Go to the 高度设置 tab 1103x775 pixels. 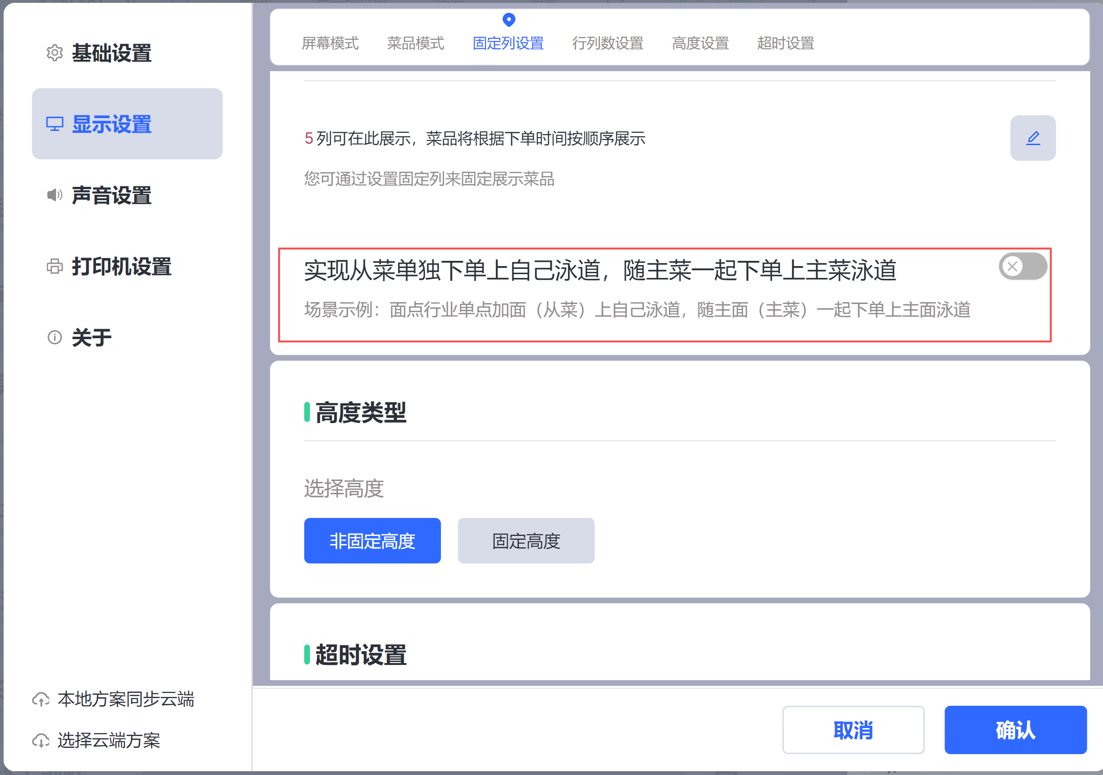pos(700,43)
